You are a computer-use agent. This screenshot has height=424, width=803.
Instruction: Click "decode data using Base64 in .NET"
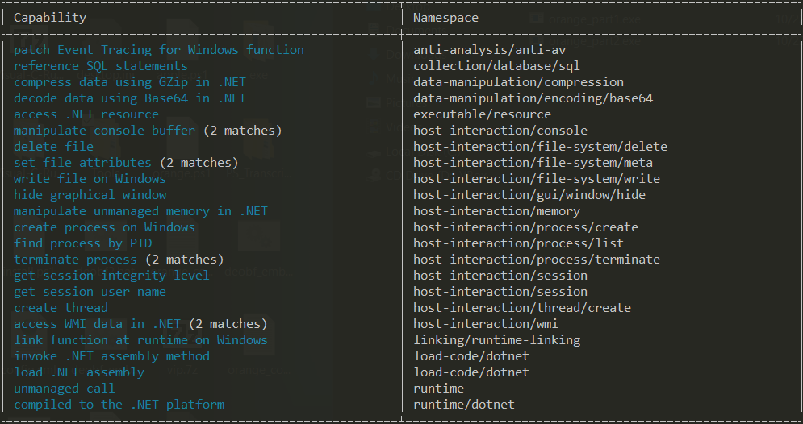pos(129,98)
